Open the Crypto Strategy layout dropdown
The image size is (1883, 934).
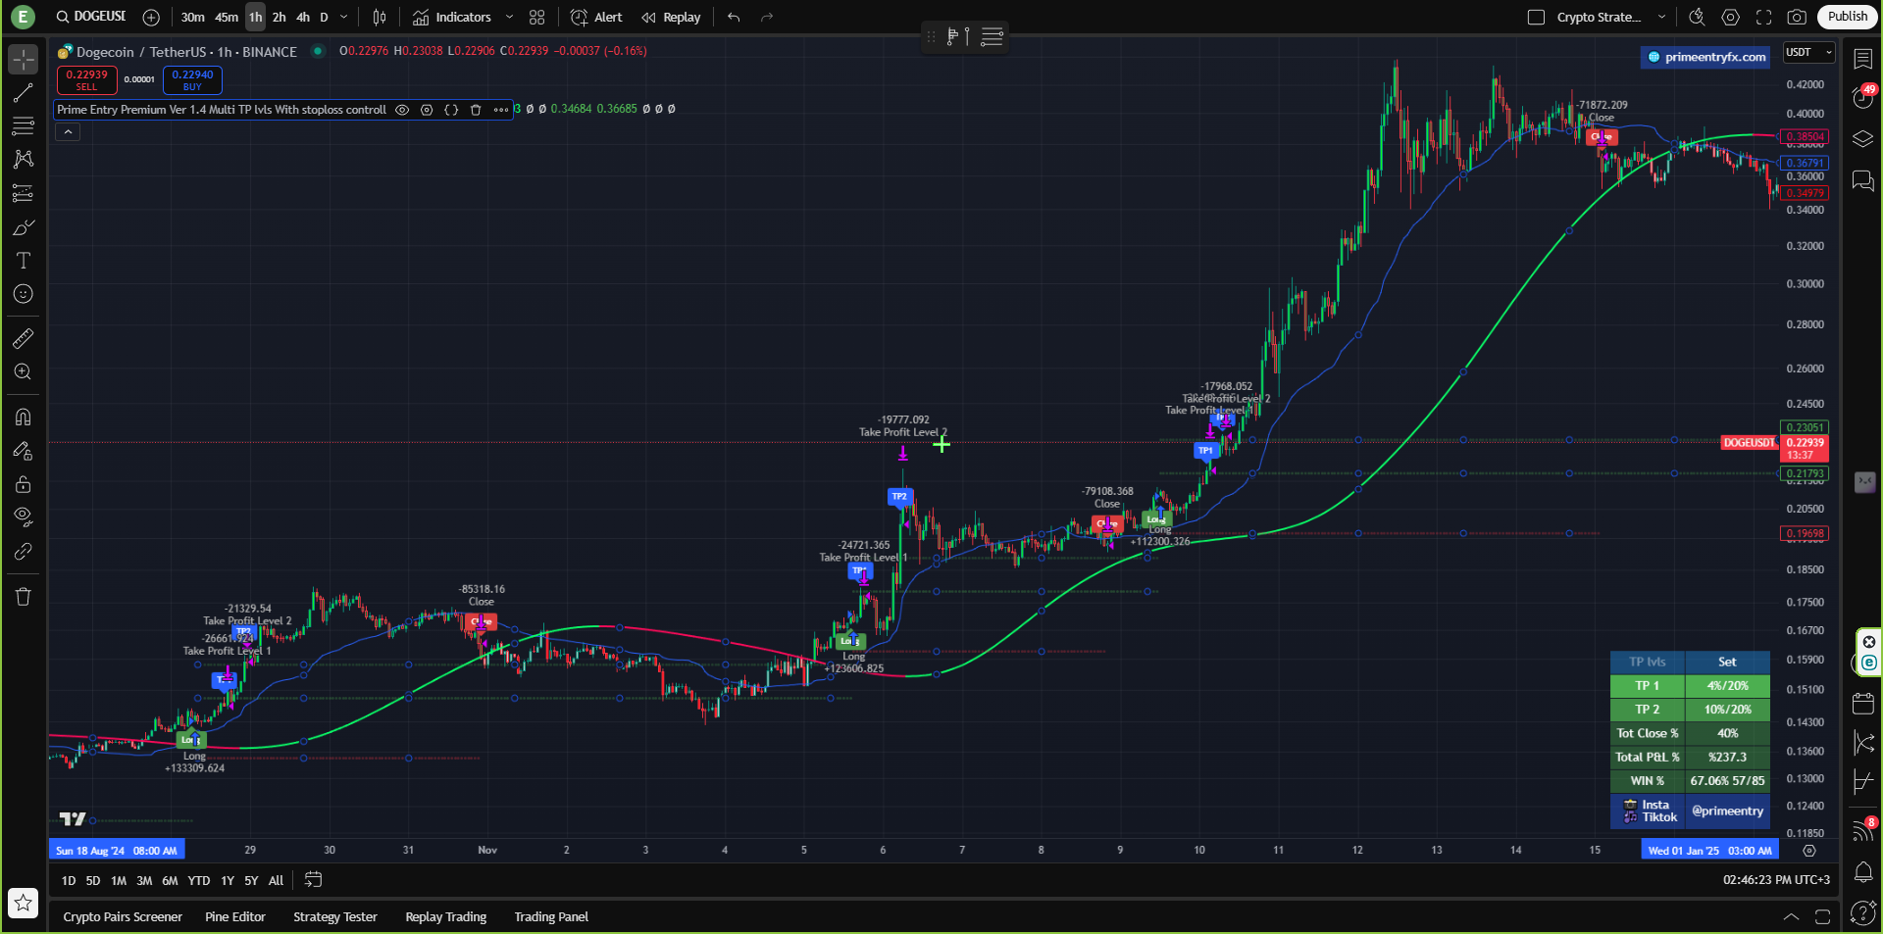(x=1661, y=17)
